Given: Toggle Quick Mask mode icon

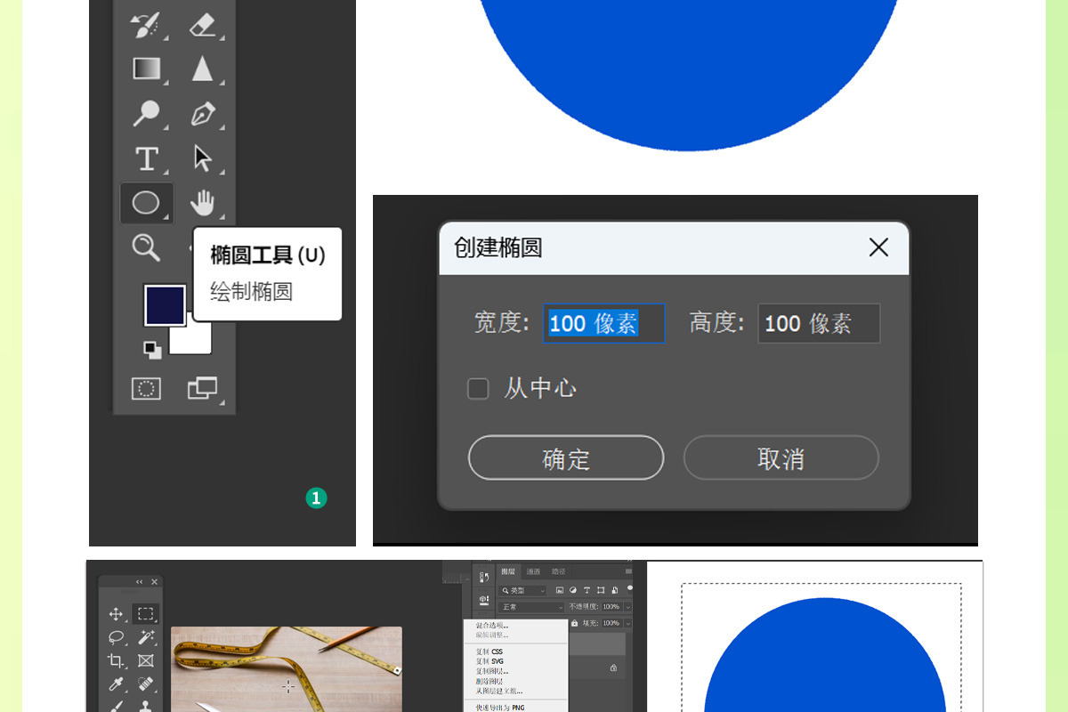Looking at the screenshot, I should [x=146, y=388].
